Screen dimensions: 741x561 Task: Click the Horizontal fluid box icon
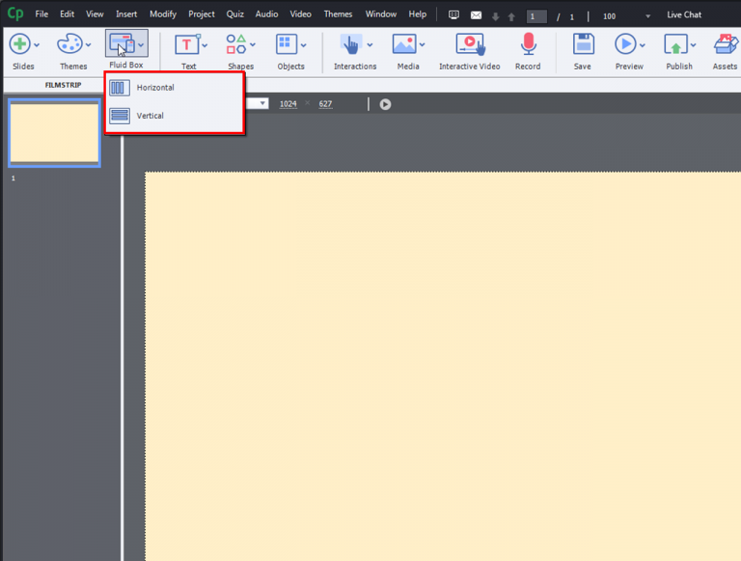point(120,88)
